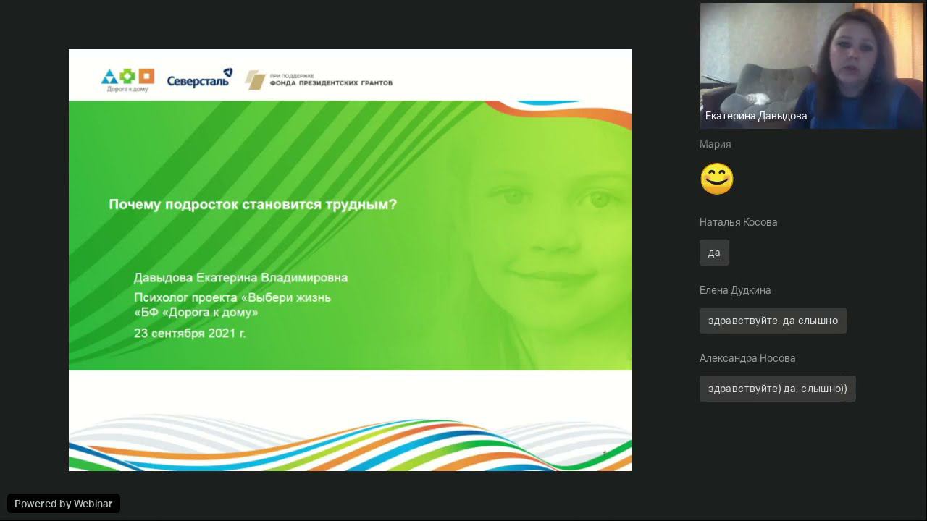Click the chat sender name Александра Носова

click(747, 358)
